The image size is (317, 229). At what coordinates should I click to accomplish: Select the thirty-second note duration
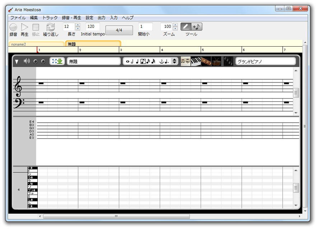tap(153, 61)
